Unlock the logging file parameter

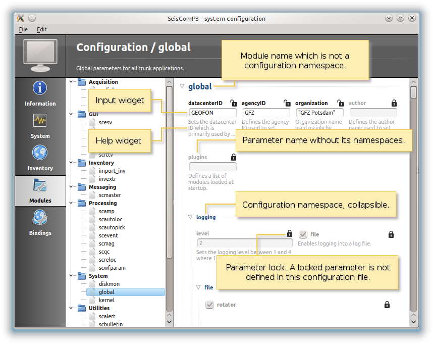tap(391, 234)
